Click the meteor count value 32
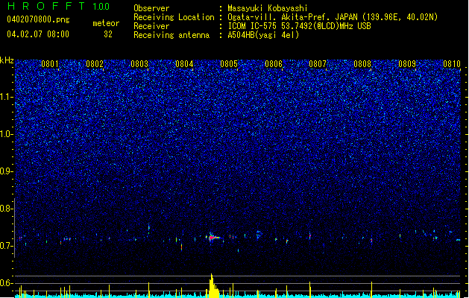 click(108, 34)
